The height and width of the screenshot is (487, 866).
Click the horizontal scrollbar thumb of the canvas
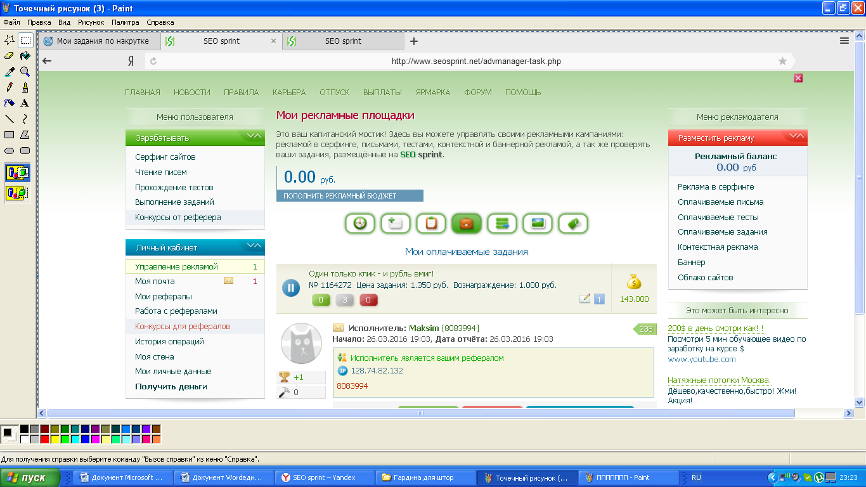pos(420,413)
